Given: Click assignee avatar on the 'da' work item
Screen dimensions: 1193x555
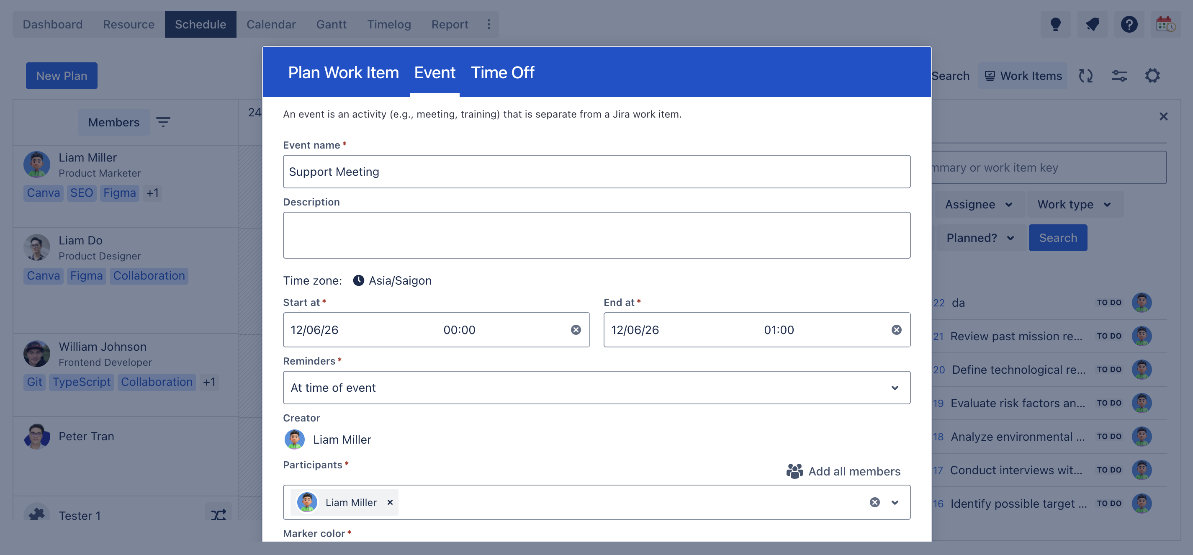Looking at the screenshot, I should [x=1142, y=303].
